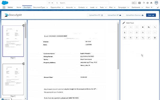Open the global actions plus icon
Viewport: 160px width, 100px height.
tap(139, 3)
